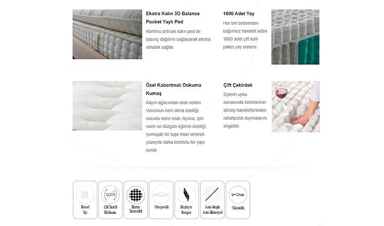Image resolution: width=384 pixels, height=226 pixels.
Task: Click the Özel Kabartmalı Dokuma Kumaş heading
Action: [x=174, y=89]
